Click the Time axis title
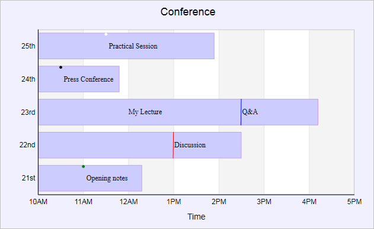The image size is (374, 229). tap(196, 217)
